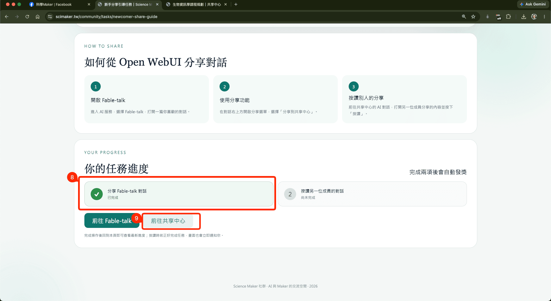551x301 pixels.
Task: Click the step 2 badge above 使用分享功能
Action: (224, 87)
